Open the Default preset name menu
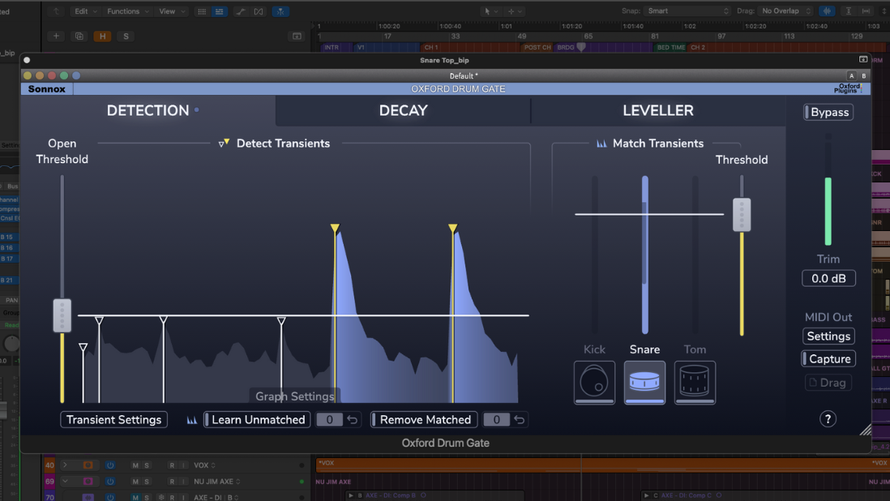Viewport: 890px width, 501px height. pyautogui.click(x=463, y=75)
